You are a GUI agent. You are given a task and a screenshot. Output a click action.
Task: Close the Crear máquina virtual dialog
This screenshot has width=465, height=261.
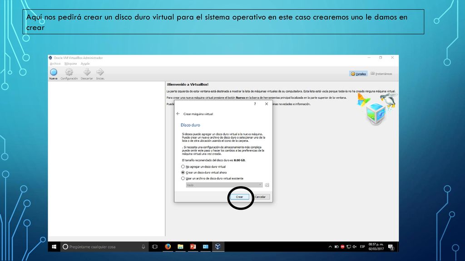coord(266,104)
